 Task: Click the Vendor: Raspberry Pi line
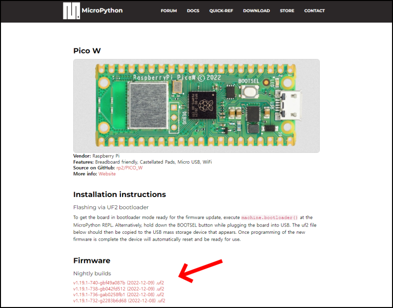click(96, 156)
